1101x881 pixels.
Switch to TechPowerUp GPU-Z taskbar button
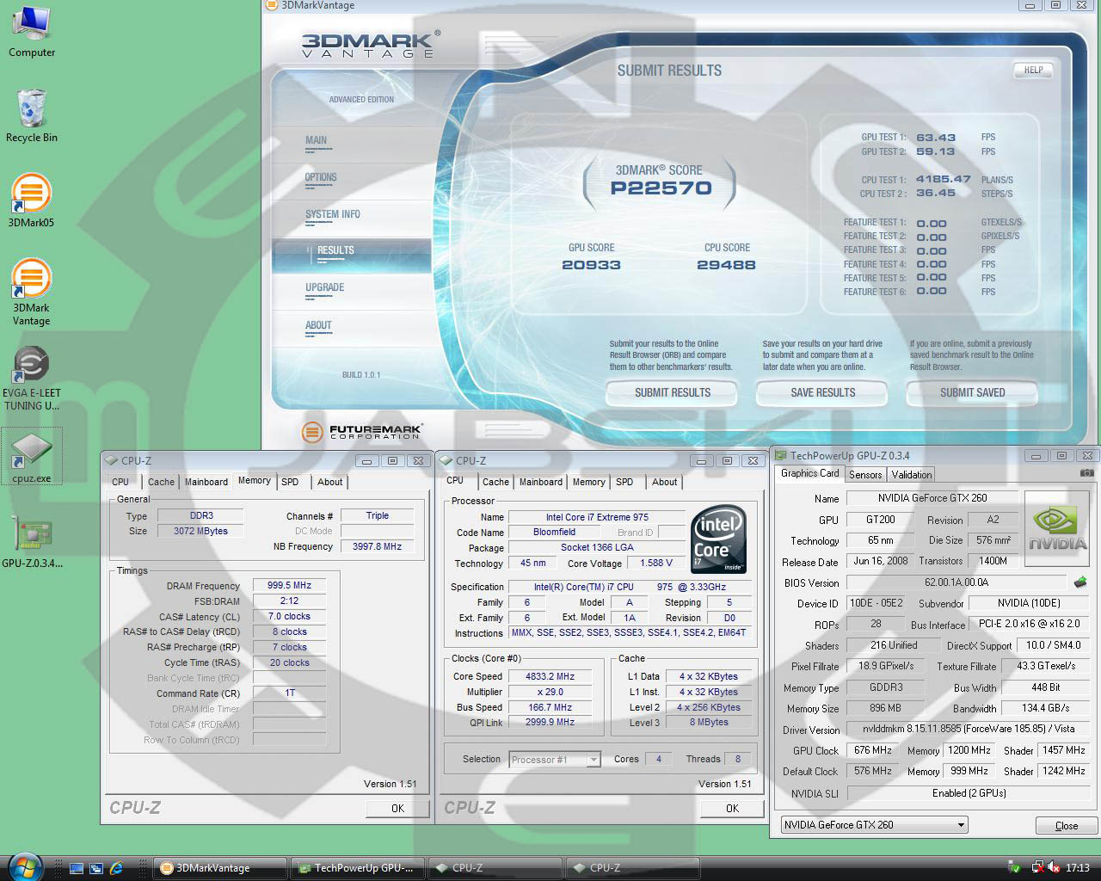click(x=358, y=868)
